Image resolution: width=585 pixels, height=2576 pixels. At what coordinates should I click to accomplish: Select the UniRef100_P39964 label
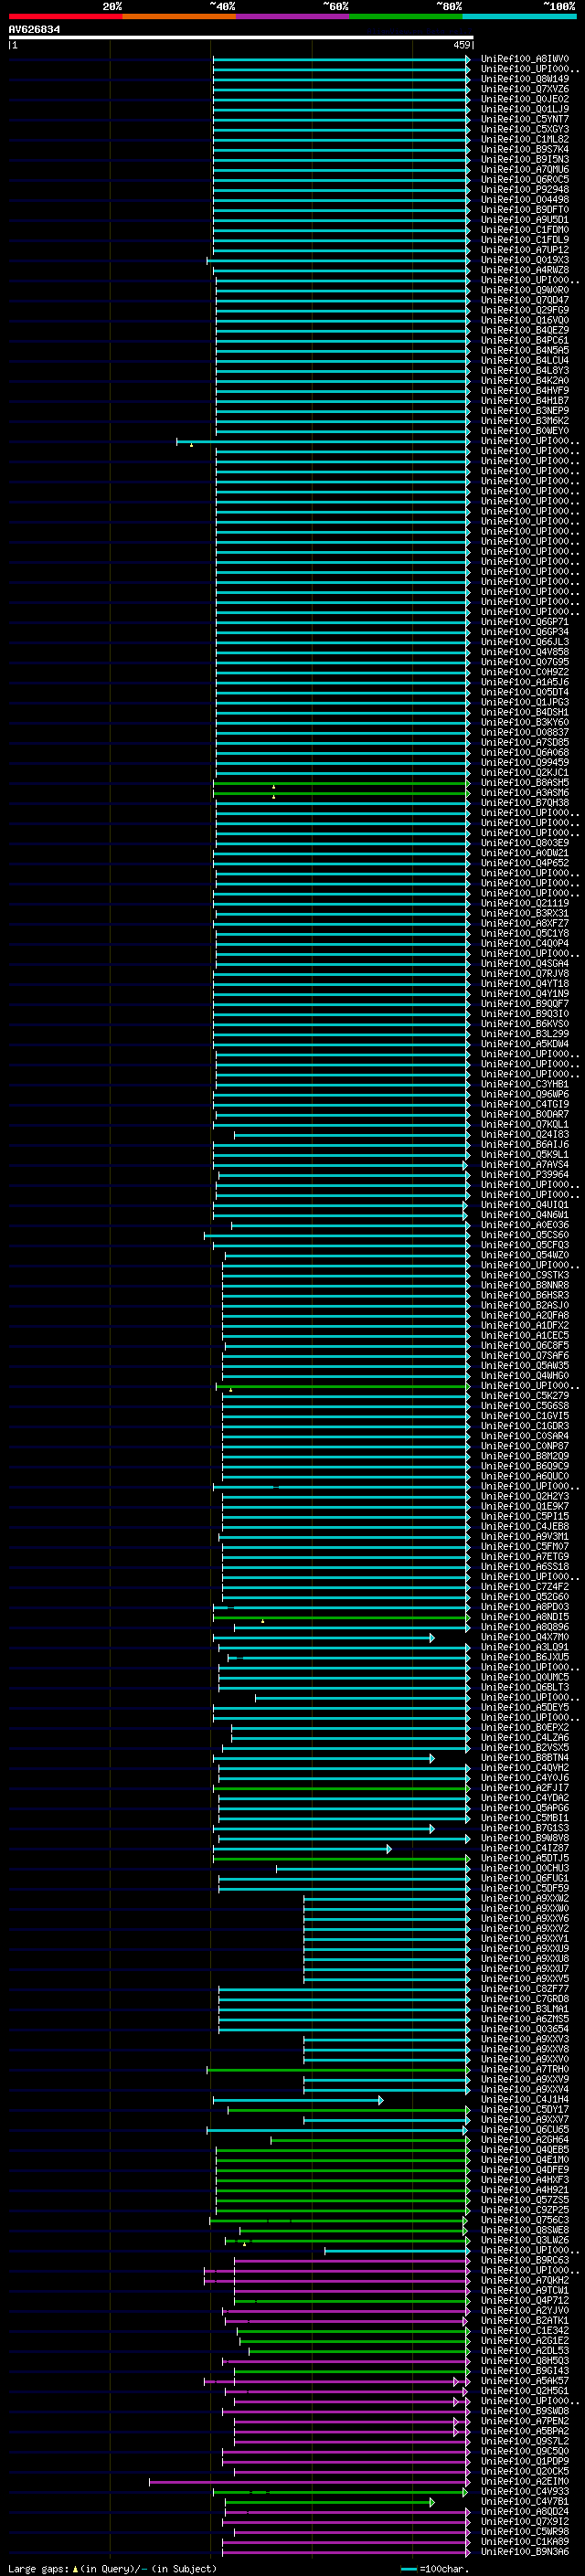tap(525, 1174)
